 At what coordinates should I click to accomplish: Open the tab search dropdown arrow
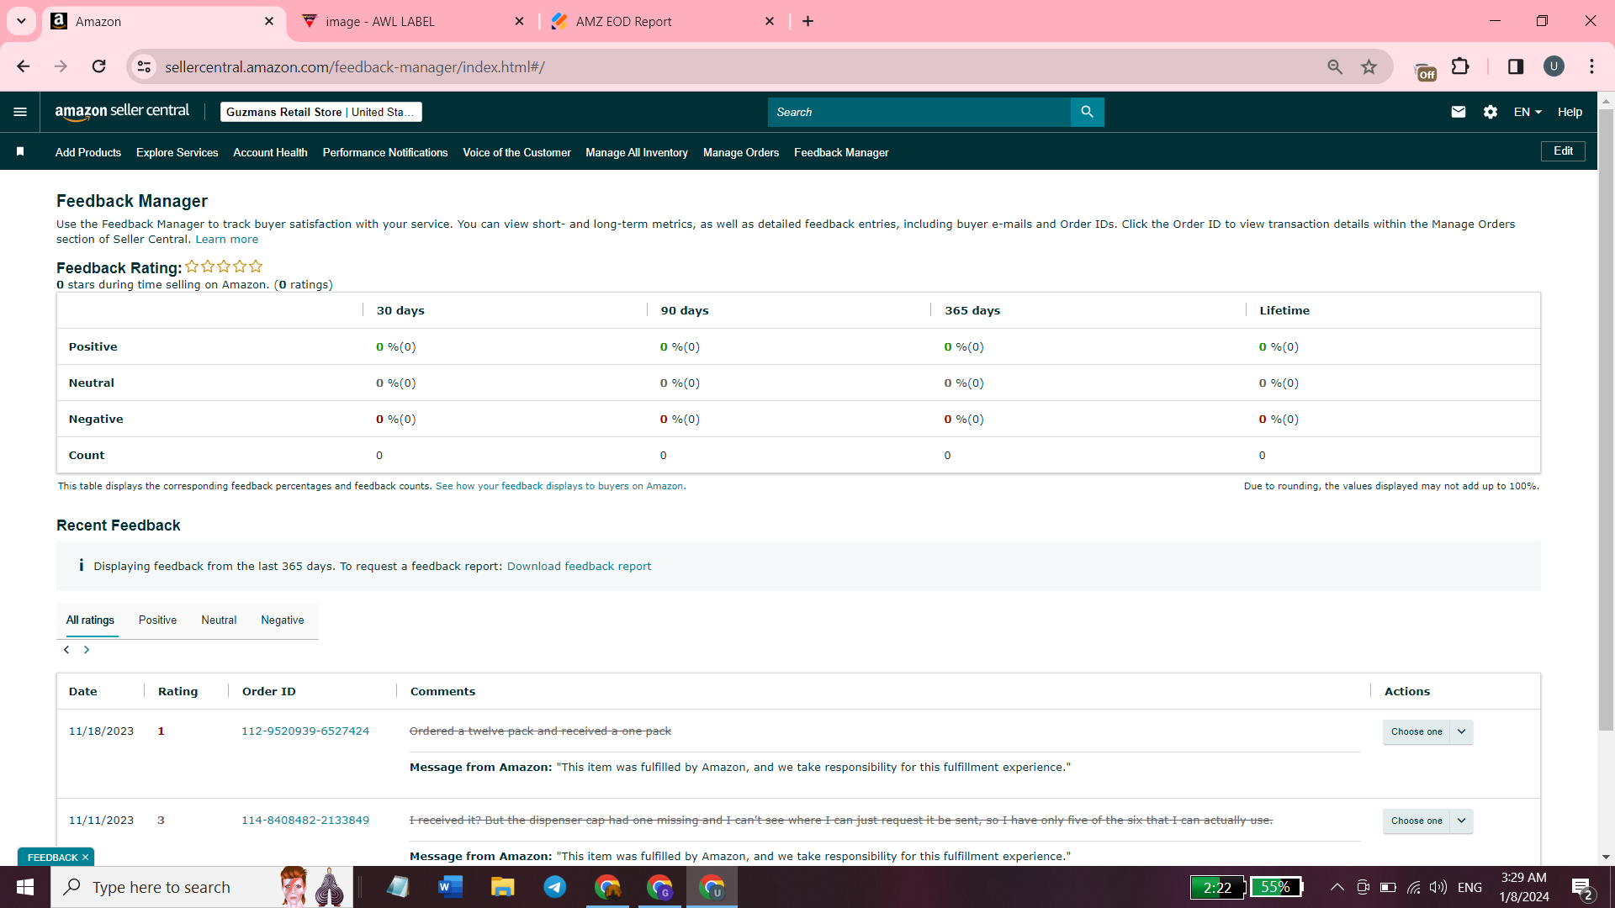coord(21,21)
